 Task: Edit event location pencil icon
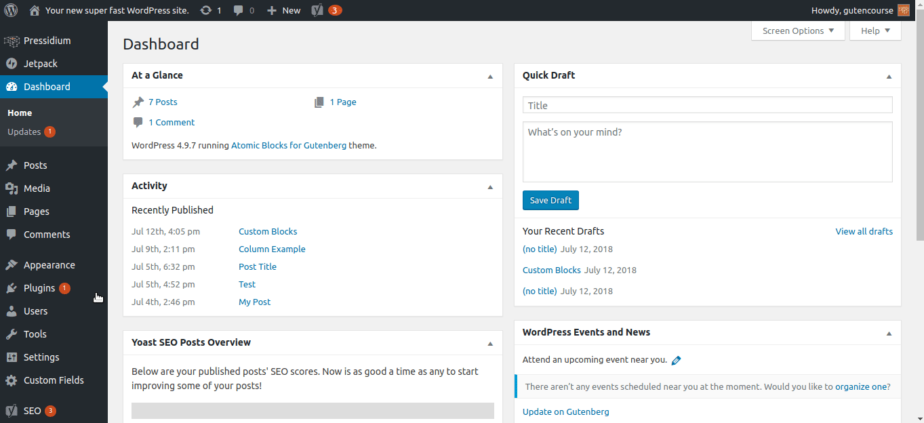coord(676,361)
